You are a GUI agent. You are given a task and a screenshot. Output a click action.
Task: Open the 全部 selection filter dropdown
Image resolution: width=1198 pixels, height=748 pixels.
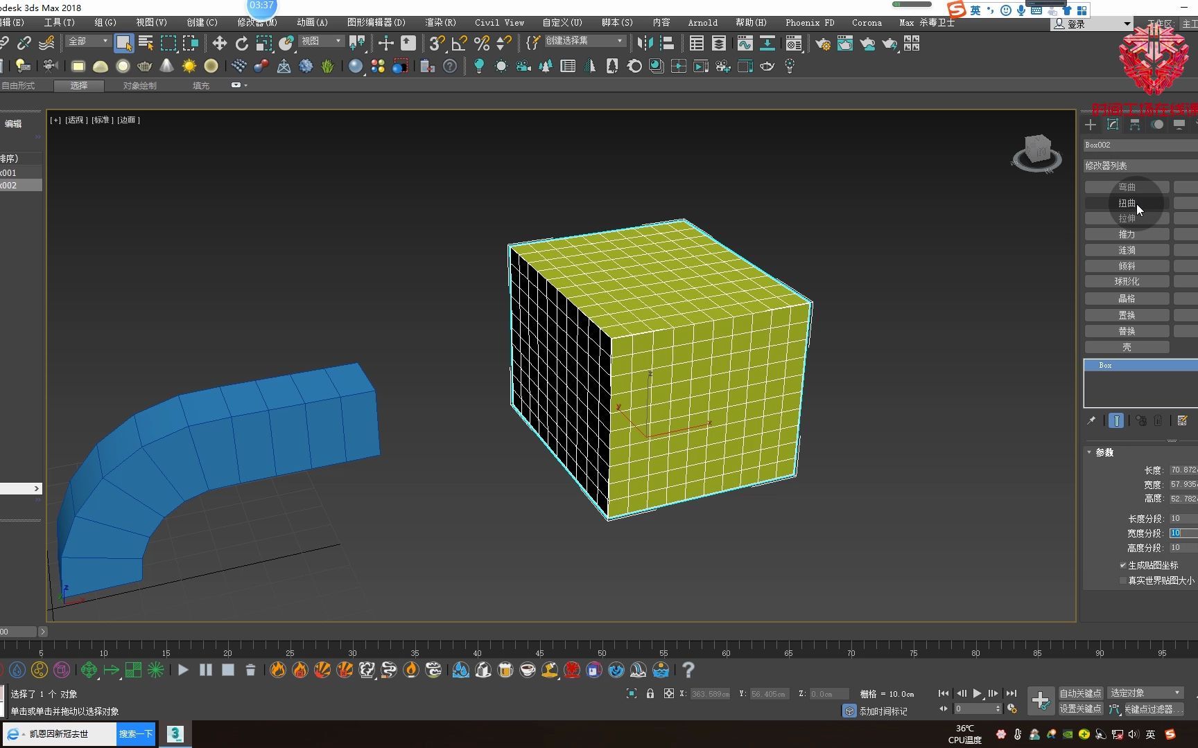[x=88, y=42]
